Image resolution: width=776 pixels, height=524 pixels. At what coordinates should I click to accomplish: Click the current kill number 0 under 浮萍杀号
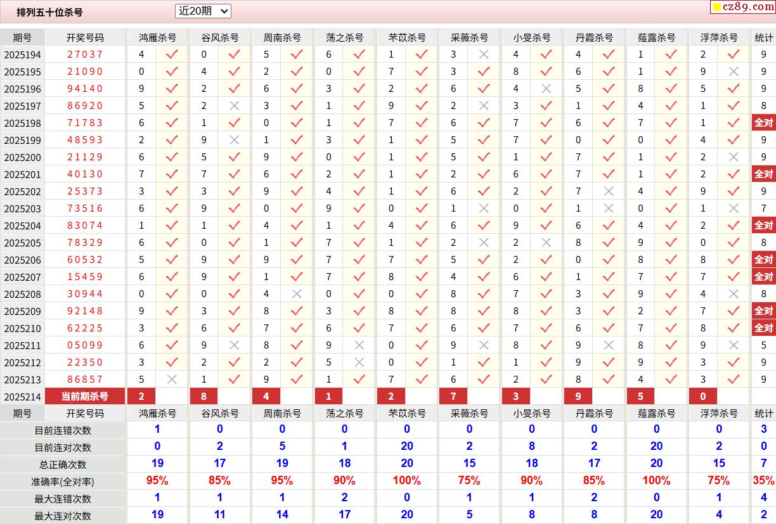[703, 397]
